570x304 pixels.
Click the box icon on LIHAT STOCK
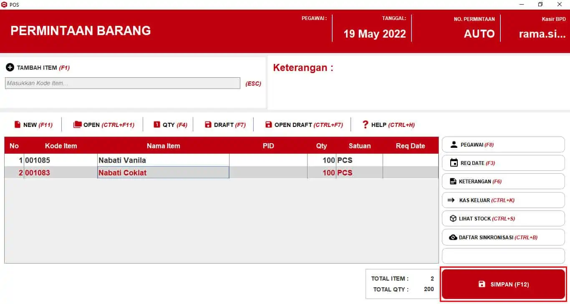tap(453, 218)
